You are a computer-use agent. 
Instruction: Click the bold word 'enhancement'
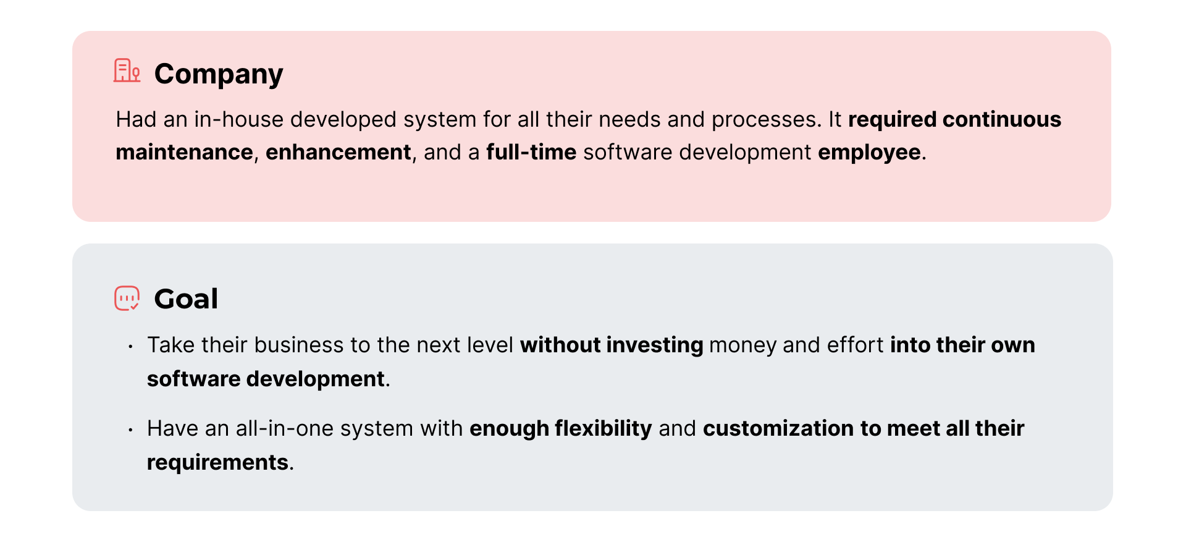pos(338,152)
